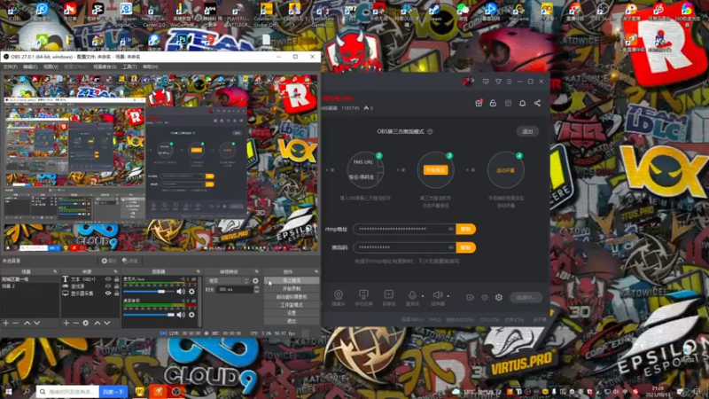The image size is (709, 399).
Task: Open the 帮助(H) menu in OBS
Action: (x=150, y=67)
